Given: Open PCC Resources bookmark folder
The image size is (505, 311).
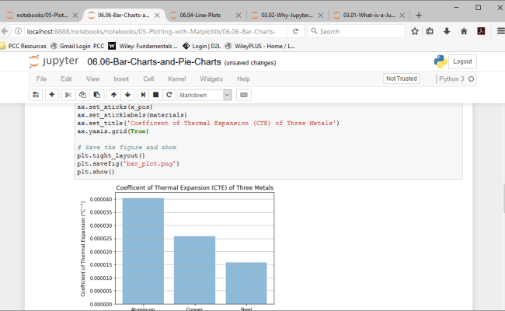Looking at the screenshot, I should pos(23,46).
